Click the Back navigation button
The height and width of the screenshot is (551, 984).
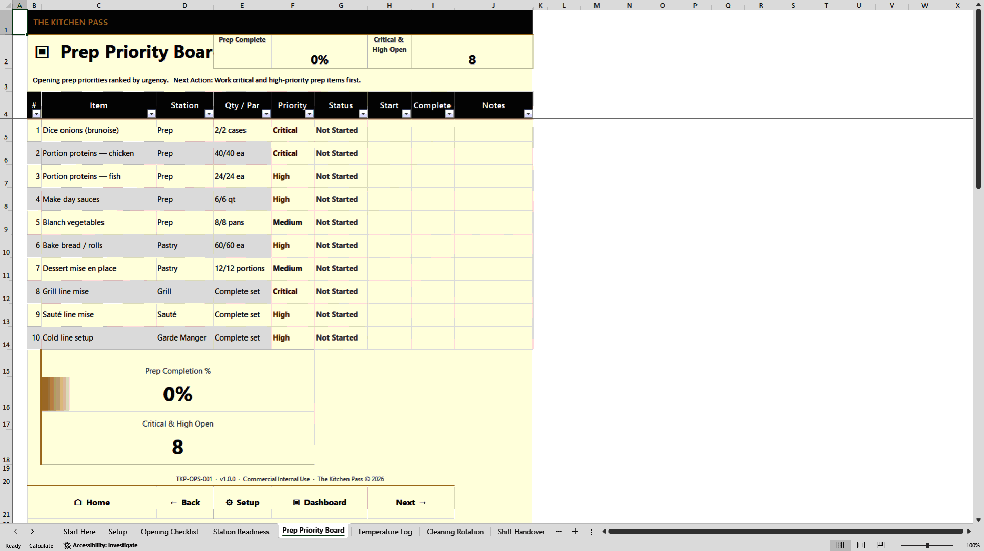click(185, 502)
